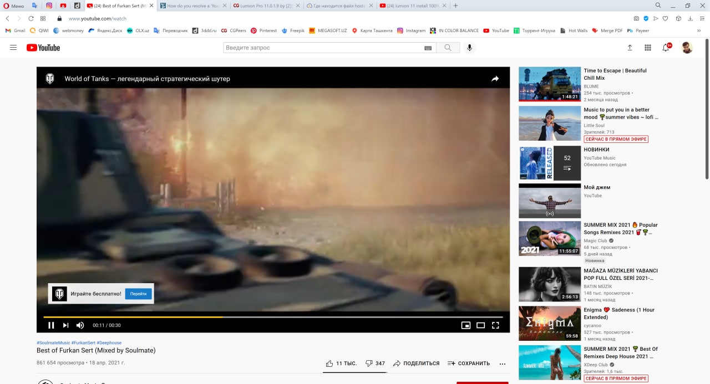Click the tab search magnifier icon
The image size is (710, 384).
(x=658, y=5)
